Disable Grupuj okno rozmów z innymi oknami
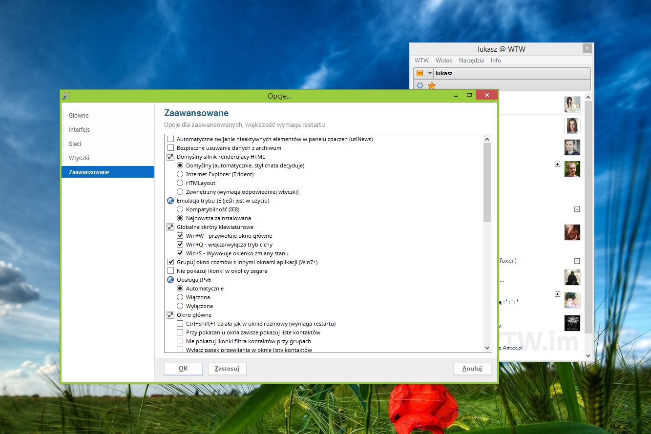The image size is (651, 434). [x=170, y=262]
